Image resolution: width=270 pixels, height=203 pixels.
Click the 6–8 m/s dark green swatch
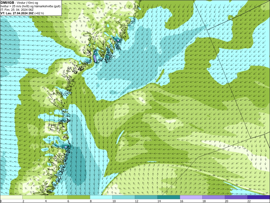point(79,197)
